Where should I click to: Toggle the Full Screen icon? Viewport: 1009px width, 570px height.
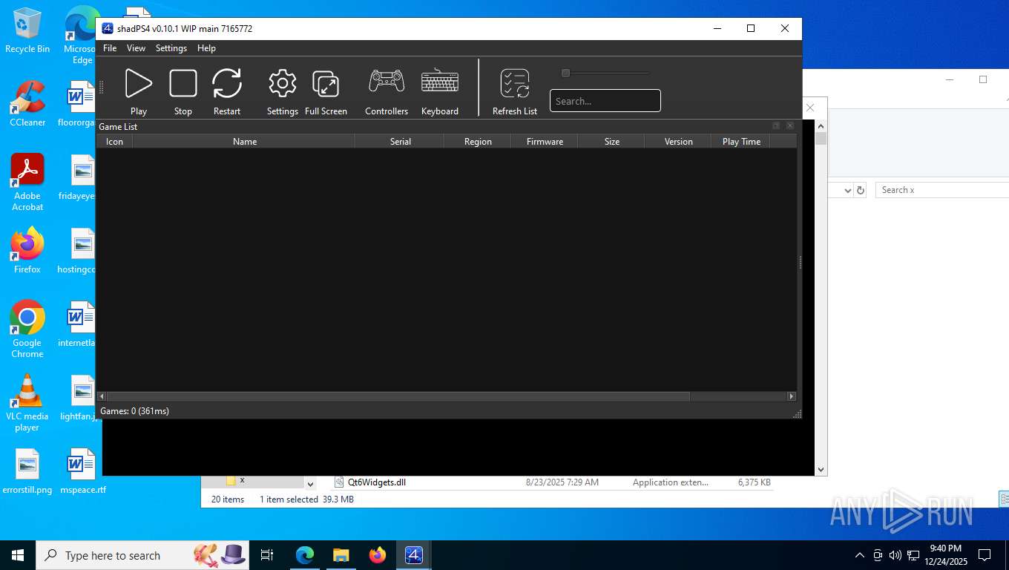tap(326, 84)
